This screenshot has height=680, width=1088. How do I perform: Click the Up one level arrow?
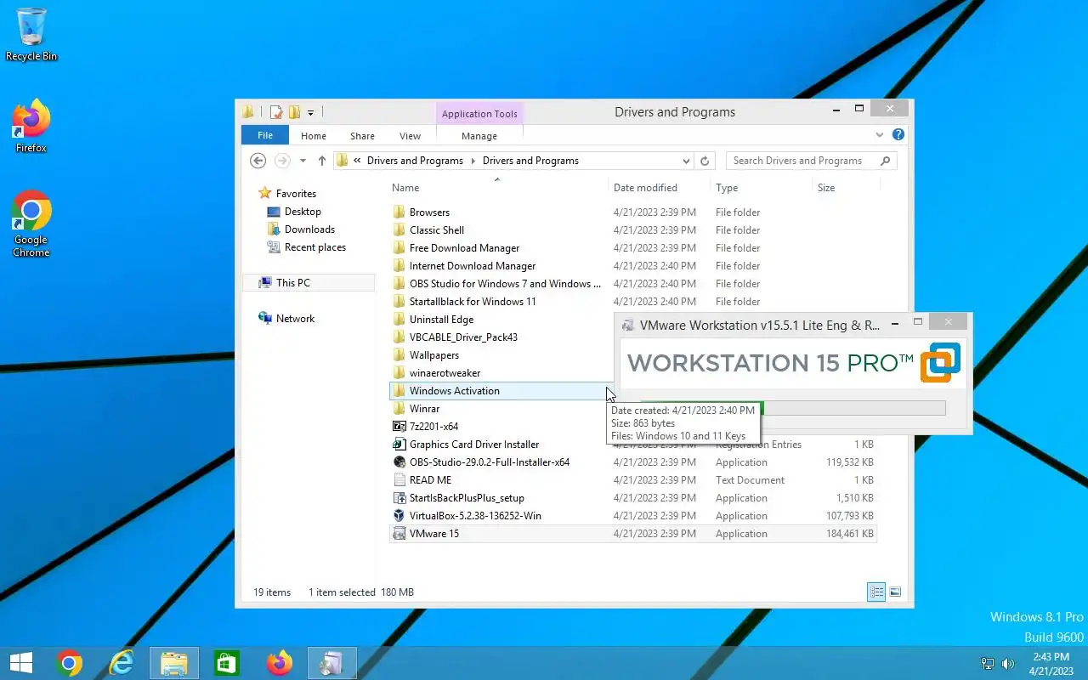pos(321,161)
